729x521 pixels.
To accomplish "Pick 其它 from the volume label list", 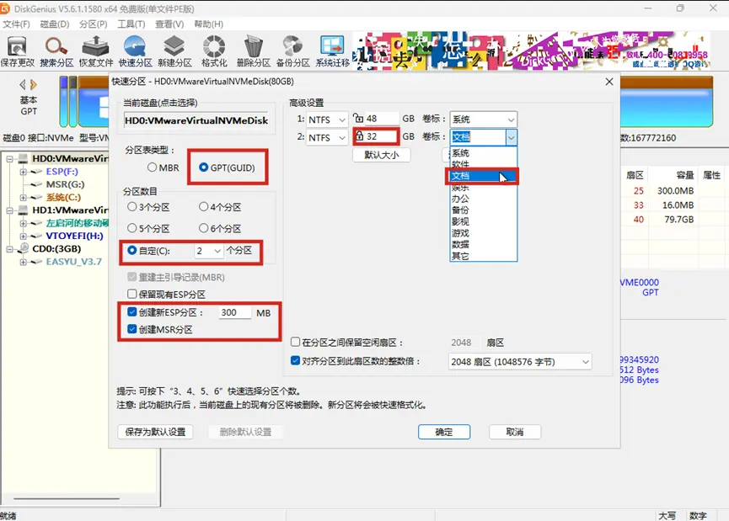I will 483,256.
